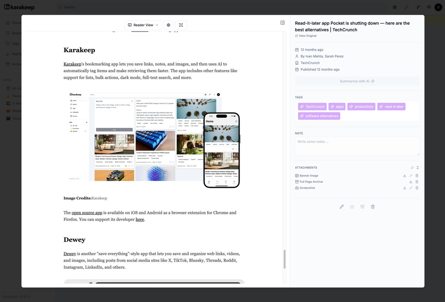Viewport: 445px width, 302px height.
Task: Click the 'Image Credits:' caption text
Action: [x=78, y=198]
